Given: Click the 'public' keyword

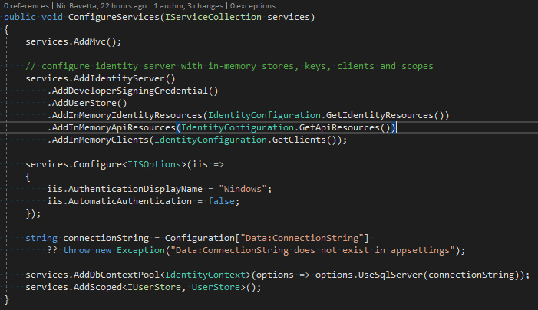Looking at the screenshot, I should 19,17.
